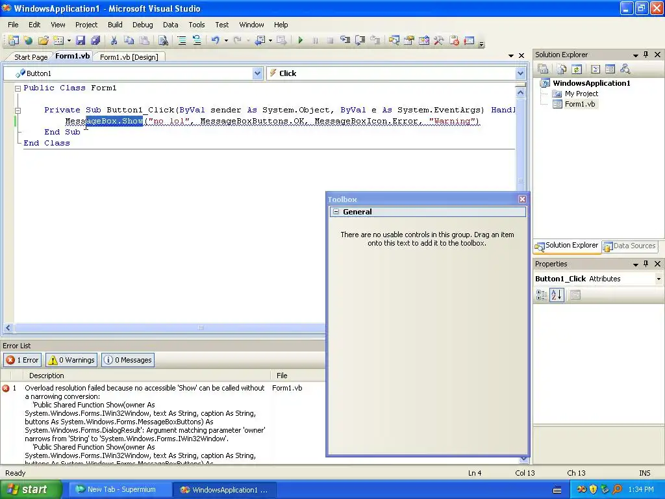Open the Add New Item dropdown arrow
Screen dimensions: 665x499
(x=69, y=41)
